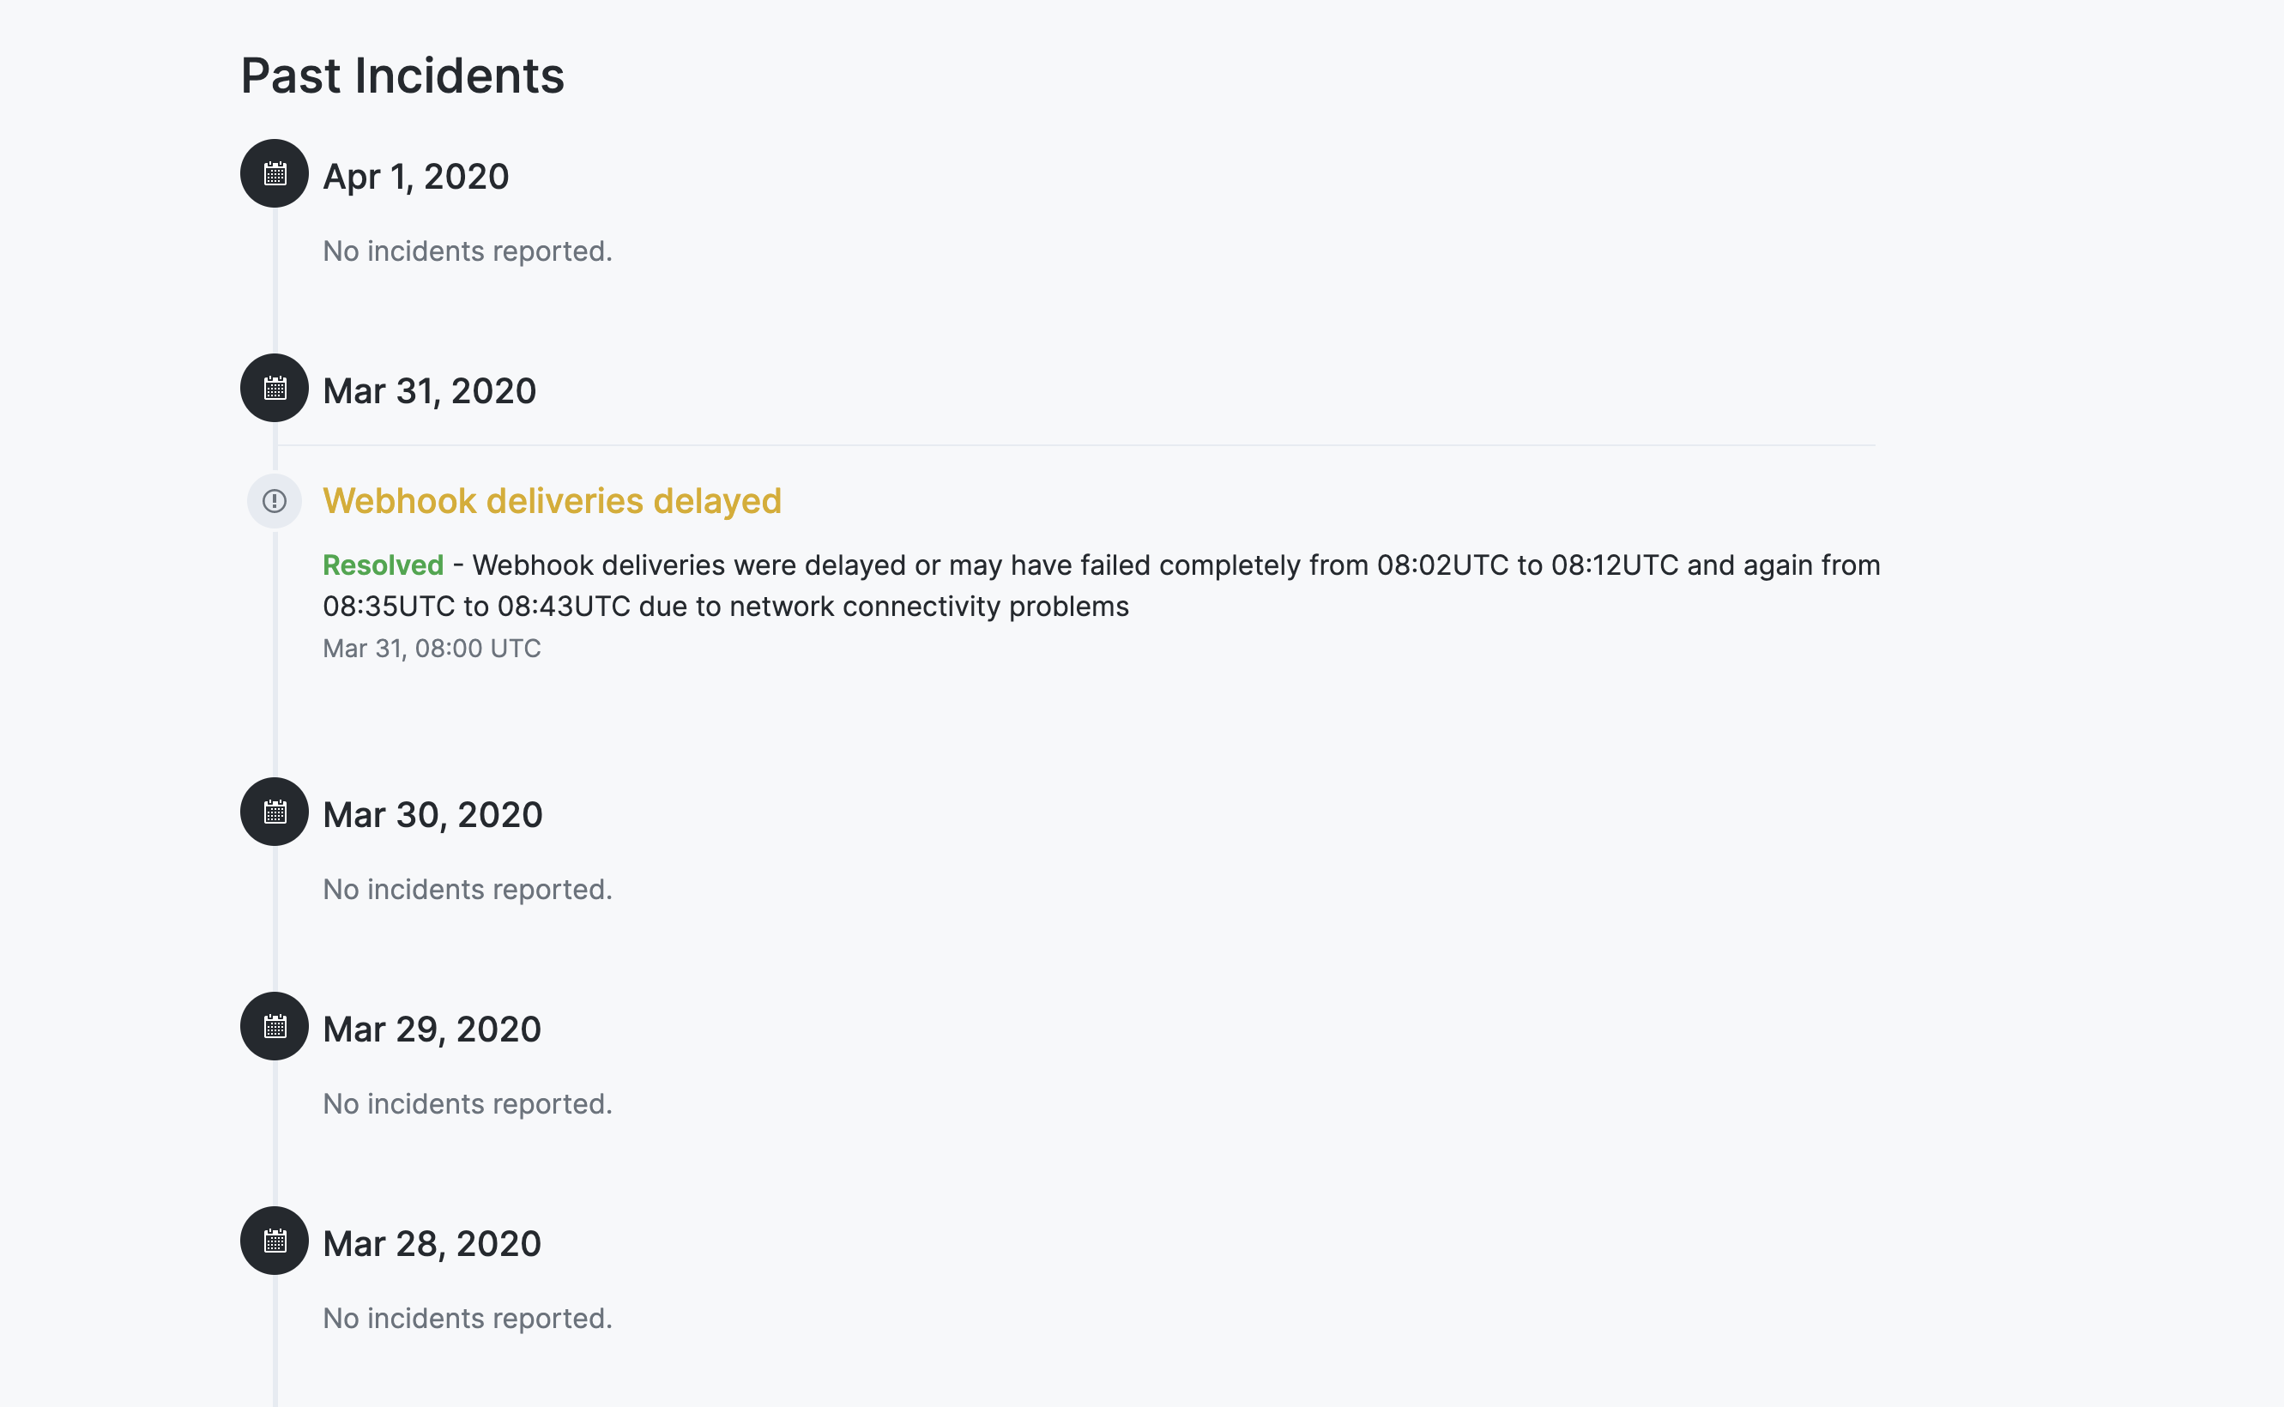Click the calendar icon beside Mar 29, 2020
The height and width of the screenshot is (1407, 2284).
point(274,1026)
